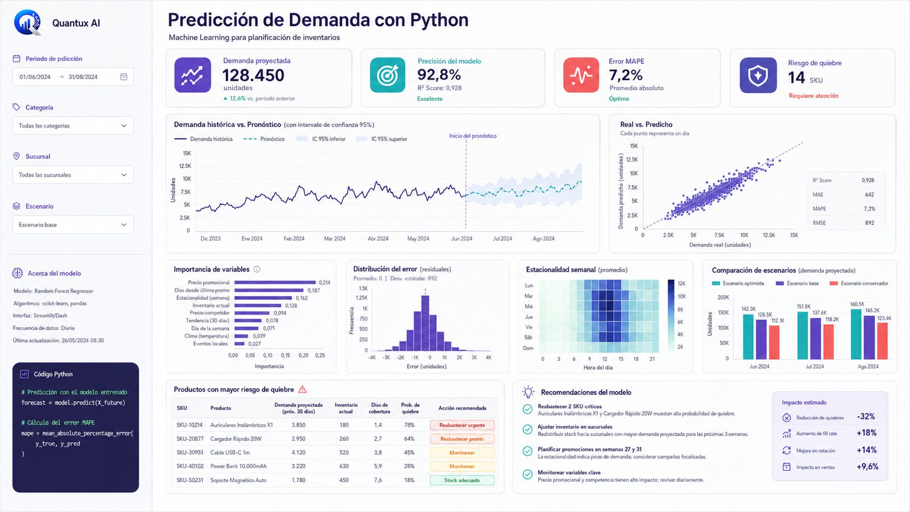Click the Acción recomendada column header
The width and height of the screenshot is (910, 512).
point(462,408)
